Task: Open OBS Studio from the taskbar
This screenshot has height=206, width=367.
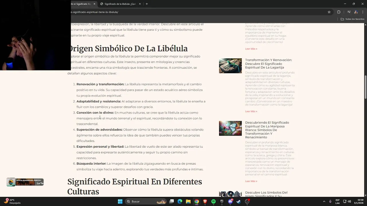Action: click(247, 201)
